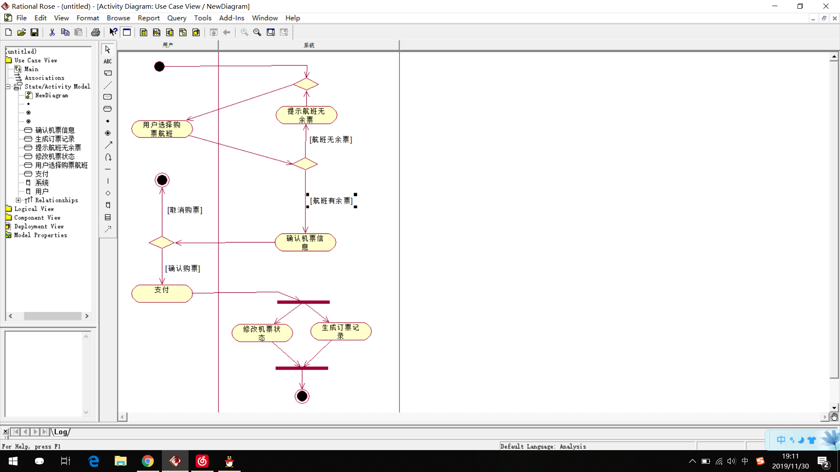Select the Start State tool
The height and width of the screenshot is (472, 840).
[x=108, y=121]
